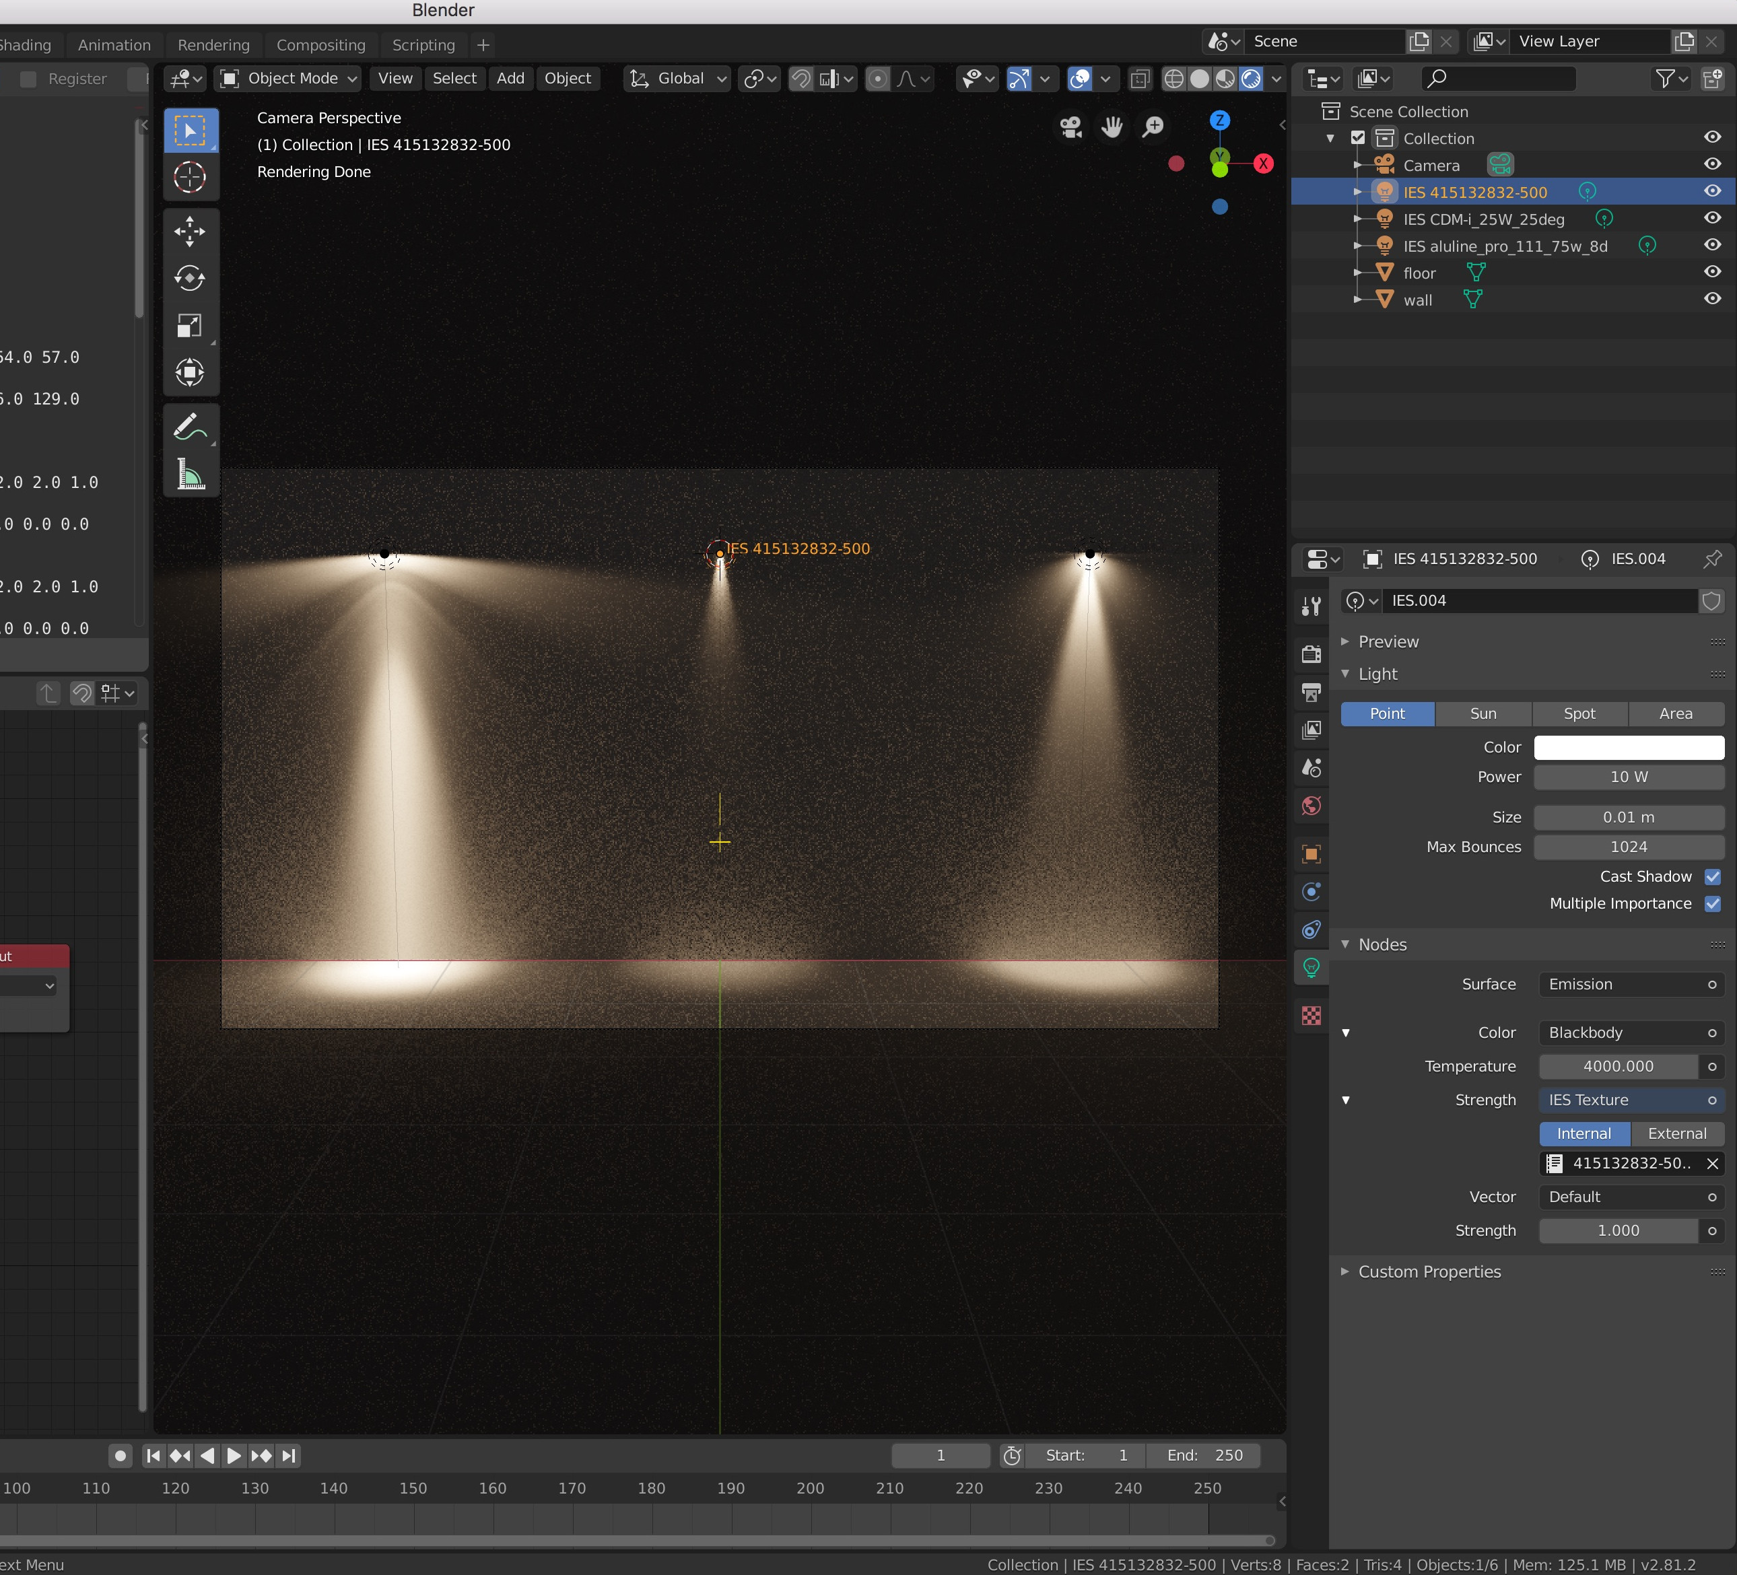Uncheck Multiple Importance option
1737x1575 pixels.
coord(1713,904)
